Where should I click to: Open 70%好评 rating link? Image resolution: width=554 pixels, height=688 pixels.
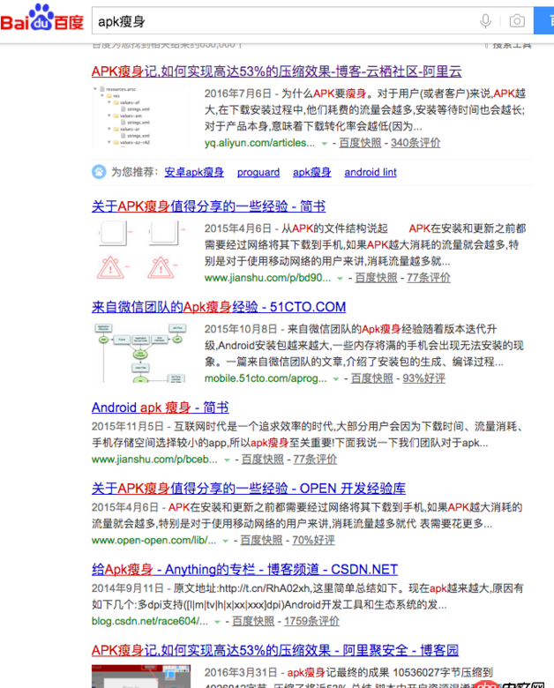pyautogui.click(x=313, y=540)
